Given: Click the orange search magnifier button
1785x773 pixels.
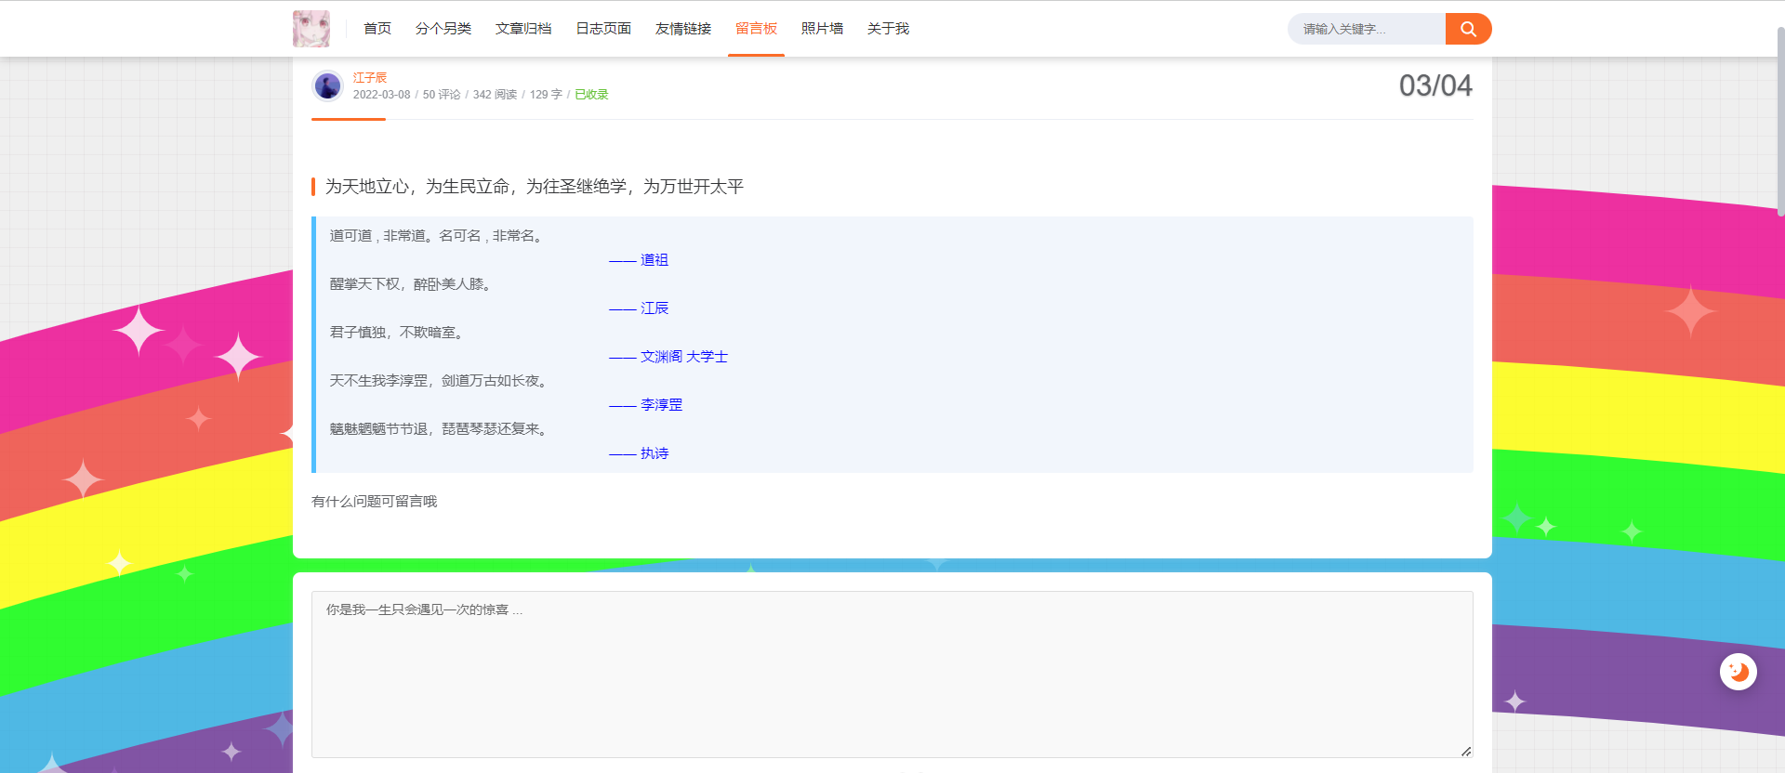Looking at the screenshot, I should pos(1468,29).
